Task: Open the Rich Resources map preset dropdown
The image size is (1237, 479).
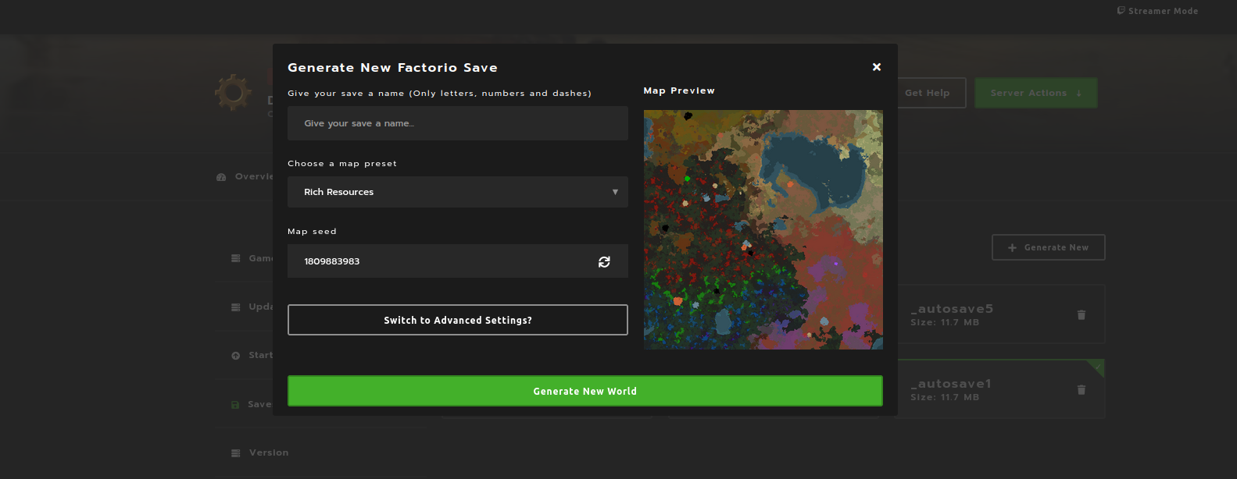Action: pos(458,192)
